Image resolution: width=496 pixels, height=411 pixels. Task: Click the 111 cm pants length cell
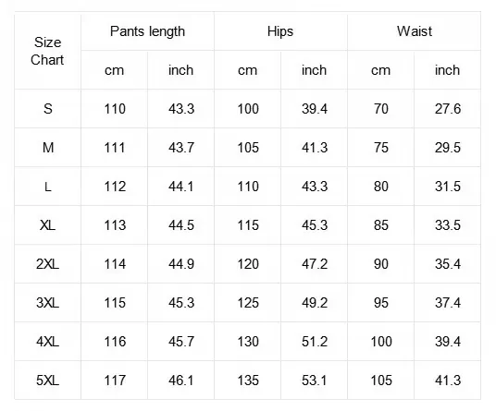click(114, 148)
